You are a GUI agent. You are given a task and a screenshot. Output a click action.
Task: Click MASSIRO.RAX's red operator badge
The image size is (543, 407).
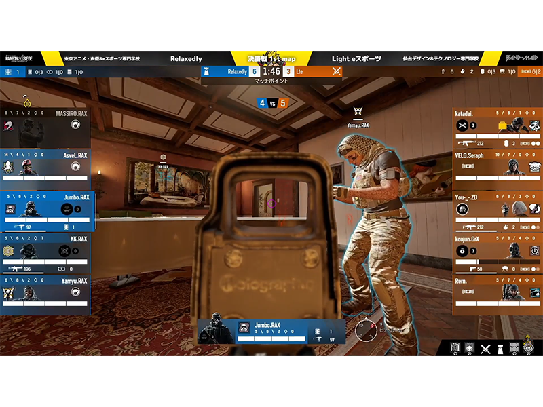click(x=7, y=125)
